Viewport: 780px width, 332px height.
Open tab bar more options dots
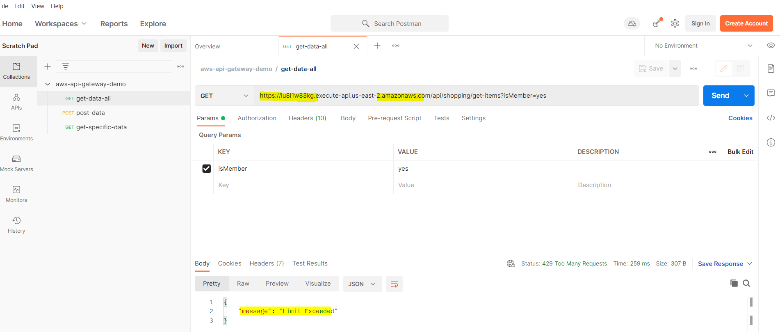pos(396,46)
